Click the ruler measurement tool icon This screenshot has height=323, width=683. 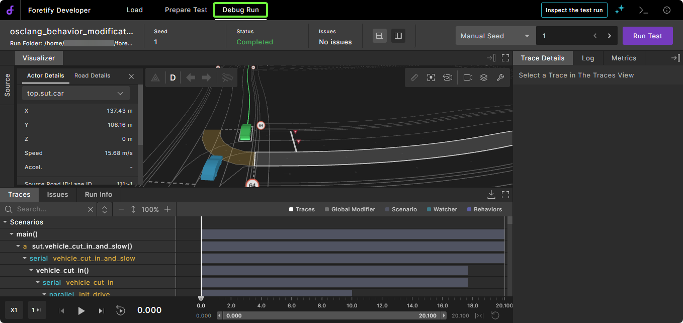tap(414, 77)
